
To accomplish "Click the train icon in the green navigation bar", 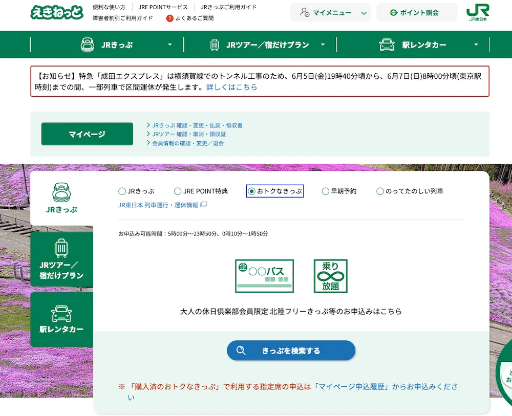I will click(x=88, y=45).
